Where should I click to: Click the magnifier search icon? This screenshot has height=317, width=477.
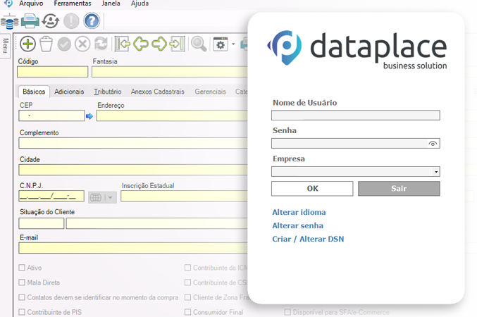point(199,44)
